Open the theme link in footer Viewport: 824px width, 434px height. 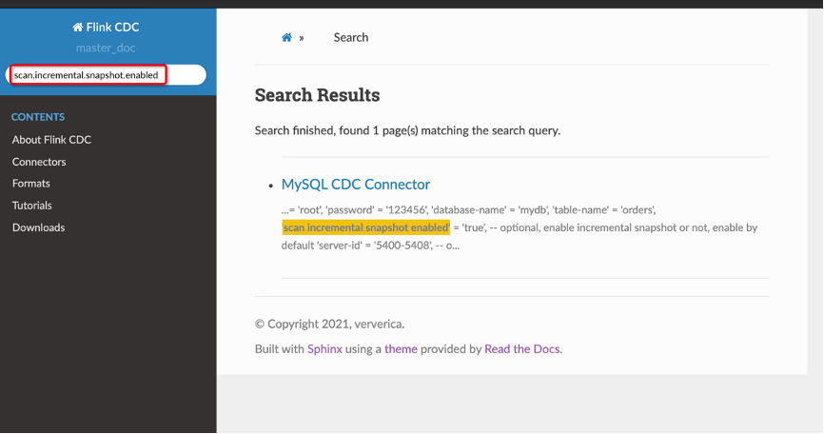[401, 349]
